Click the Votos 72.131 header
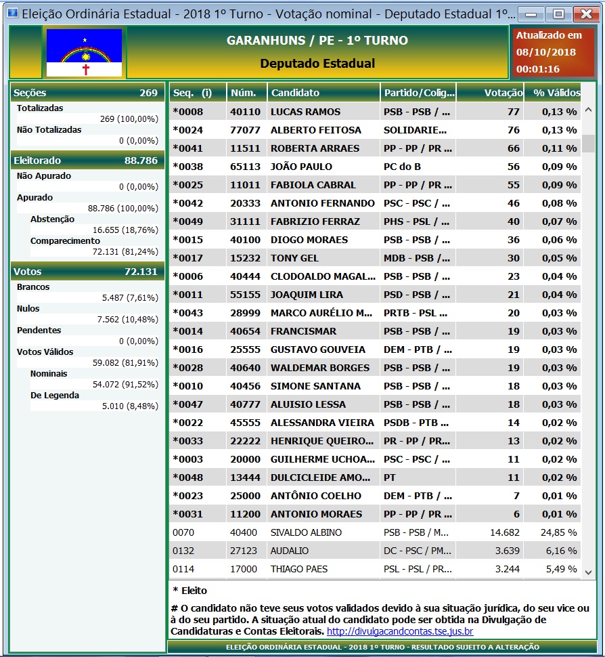Viewport: 605px width, 657px height. click(87, 272)
